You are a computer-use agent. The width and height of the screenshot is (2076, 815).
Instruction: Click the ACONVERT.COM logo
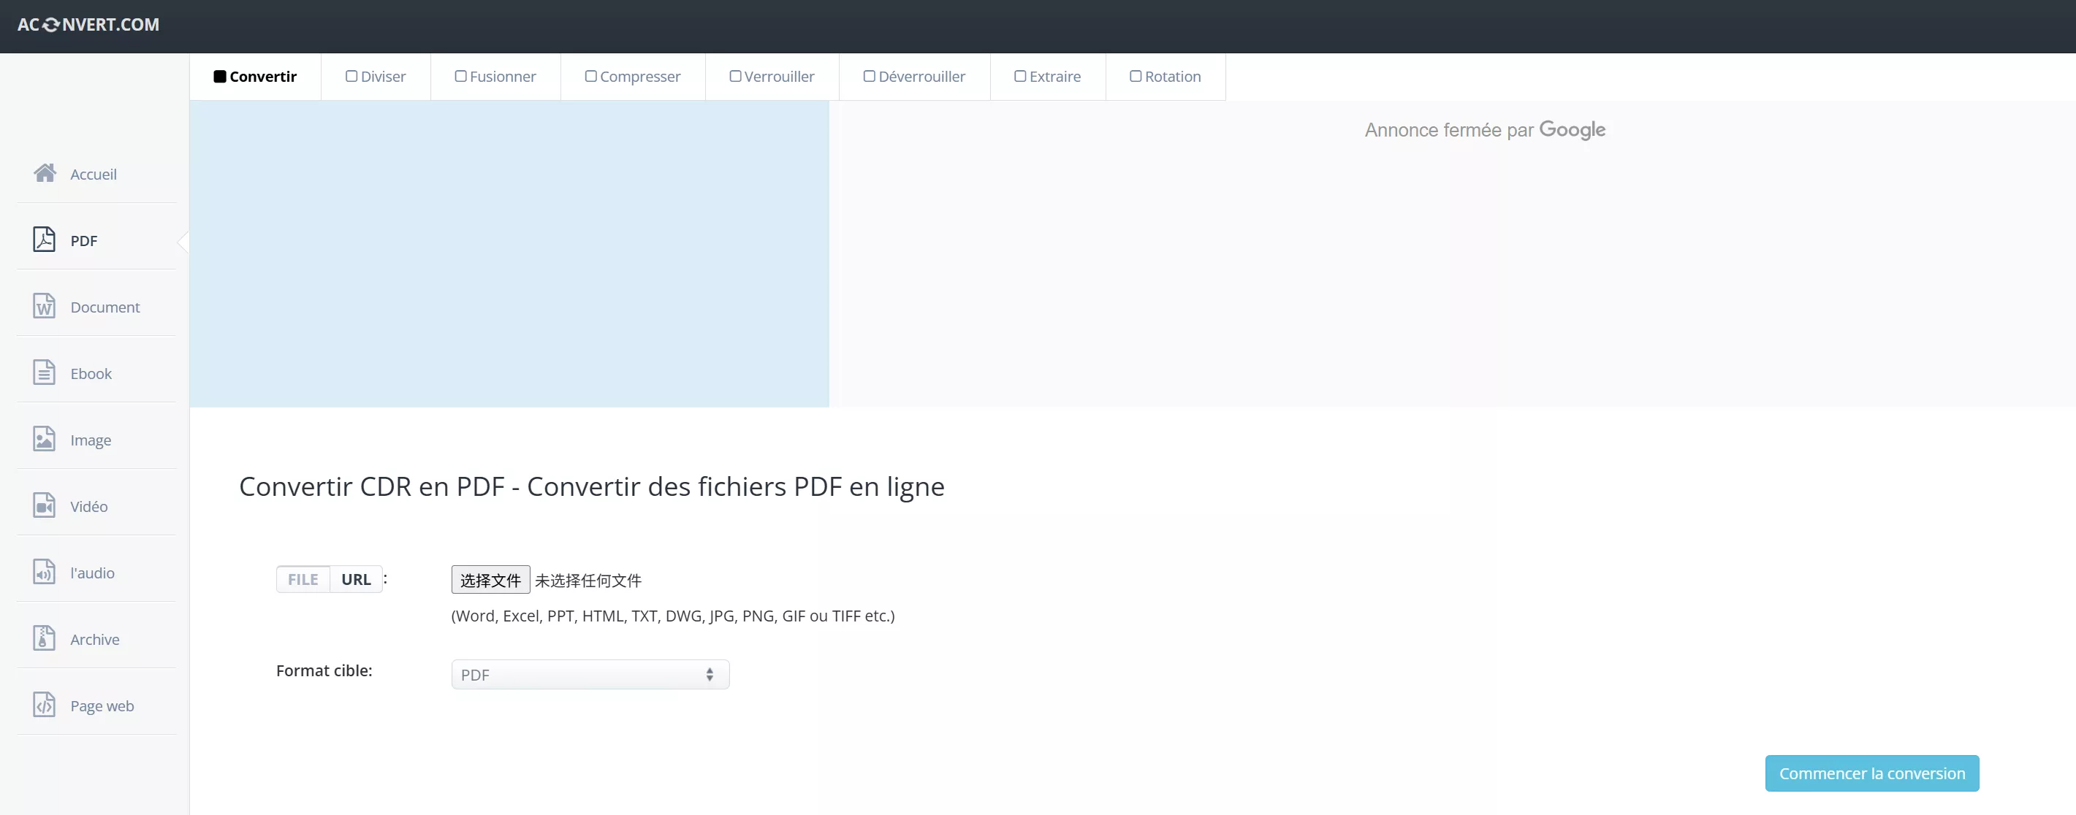click(88, 25)
